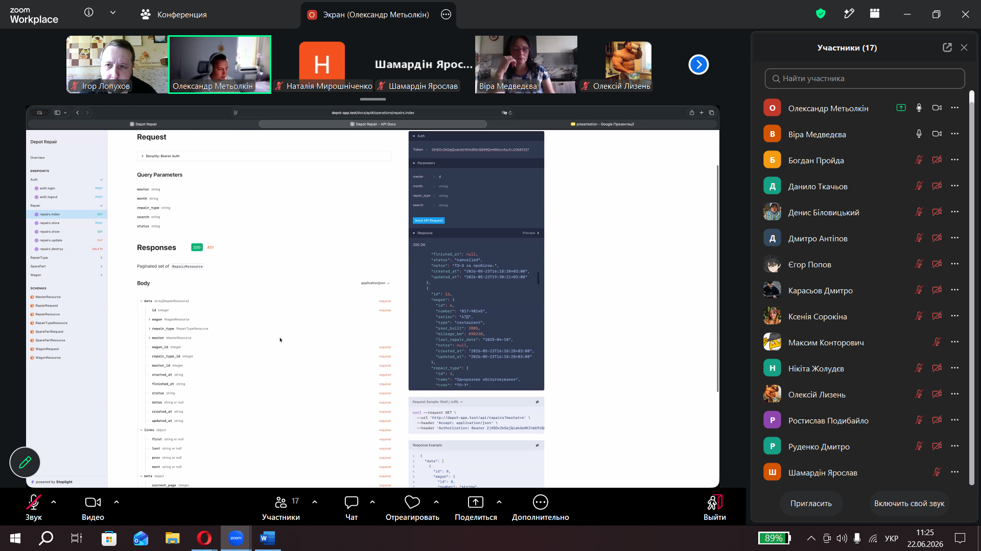The image size is (981, 551).
Task: Click the Пригласить invite button
Action: coord(811,504)
